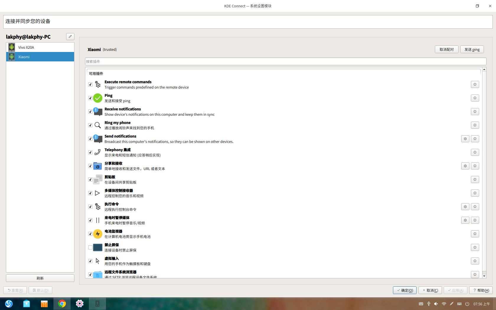Viewport: 496px width, 310px height.
Task: Click the 刷新 refresh button
Action: tap(40, 278)
